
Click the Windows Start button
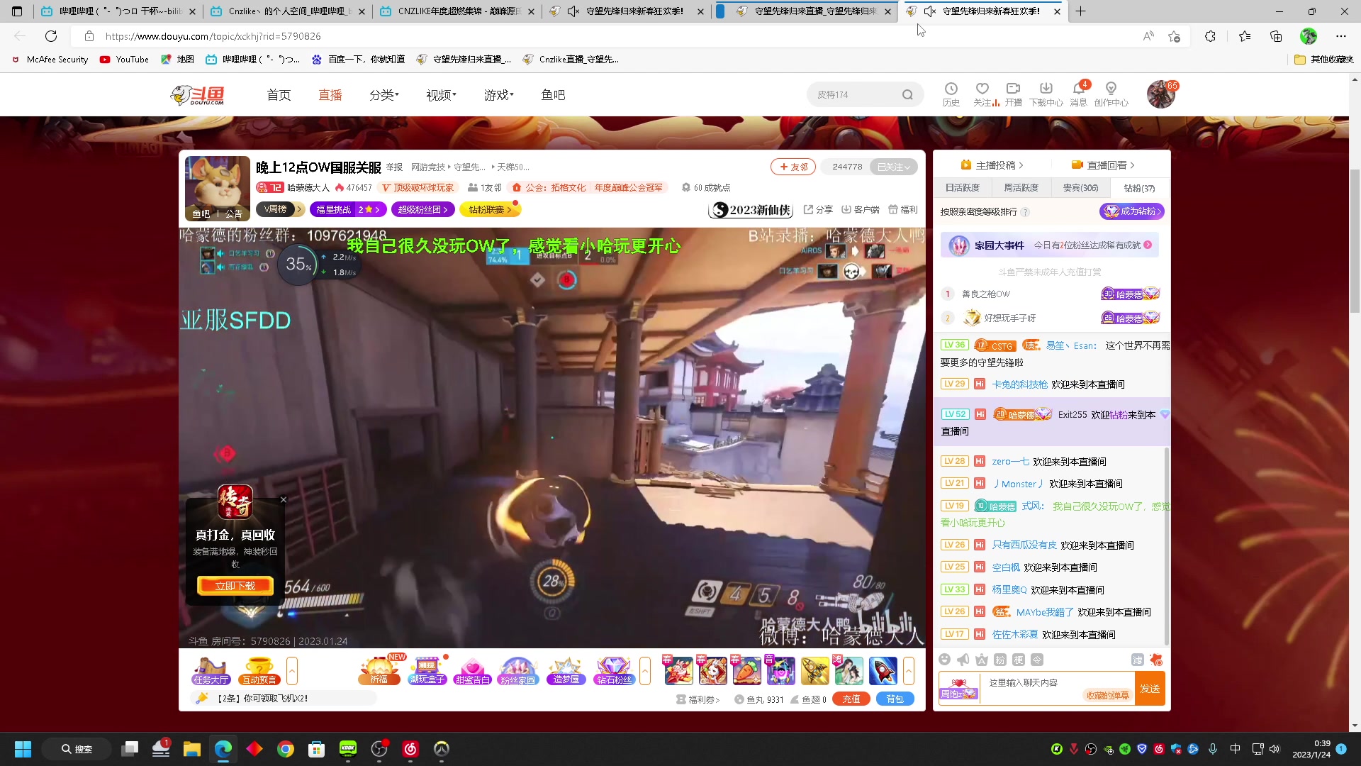(23, 749)
